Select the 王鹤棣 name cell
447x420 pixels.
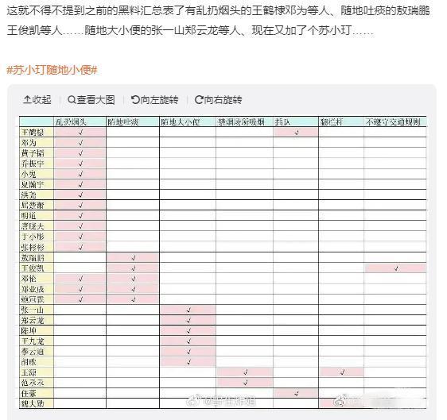point(37,132)
